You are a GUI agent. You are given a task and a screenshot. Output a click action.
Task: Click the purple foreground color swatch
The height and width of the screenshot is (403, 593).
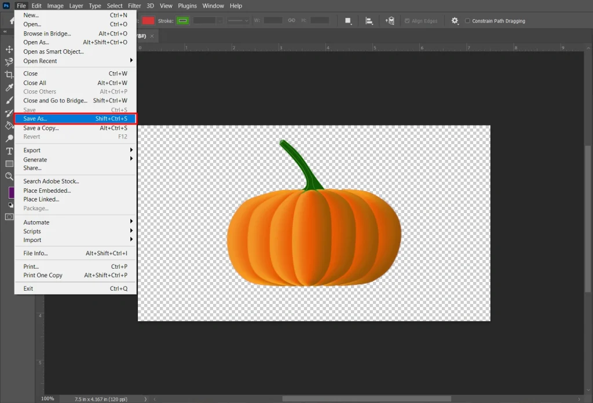point(12,192)
